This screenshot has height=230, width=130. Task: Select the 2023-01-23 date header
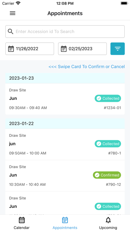pyautogui.click(x=65, y=78)
